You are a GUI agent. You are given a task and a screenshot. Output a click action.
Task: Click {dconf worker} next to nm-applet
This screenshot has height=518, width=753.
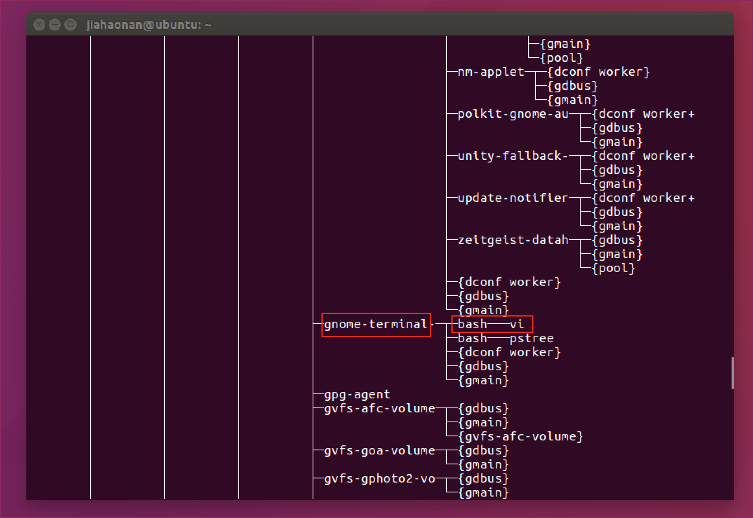[598, 72]
